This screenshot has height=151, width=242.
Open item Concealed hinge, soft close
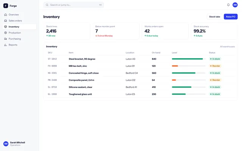pyautogui.click(x=84, y=73)
